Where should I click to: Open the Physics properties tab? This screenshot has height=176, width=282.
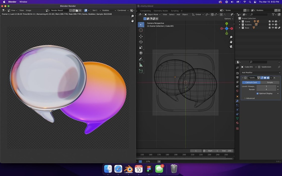(237, 110)
